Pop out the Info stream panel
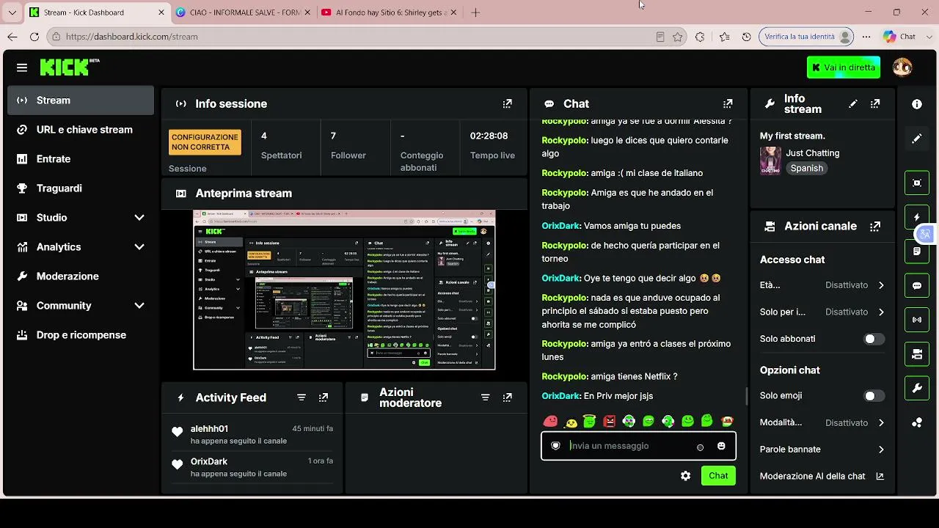The image size is (939, 528). (875, 104)
